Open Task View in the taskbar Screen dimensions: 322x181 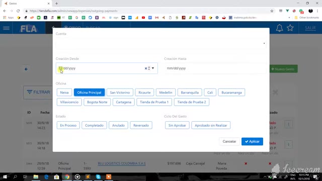click(x=25, y=176)
